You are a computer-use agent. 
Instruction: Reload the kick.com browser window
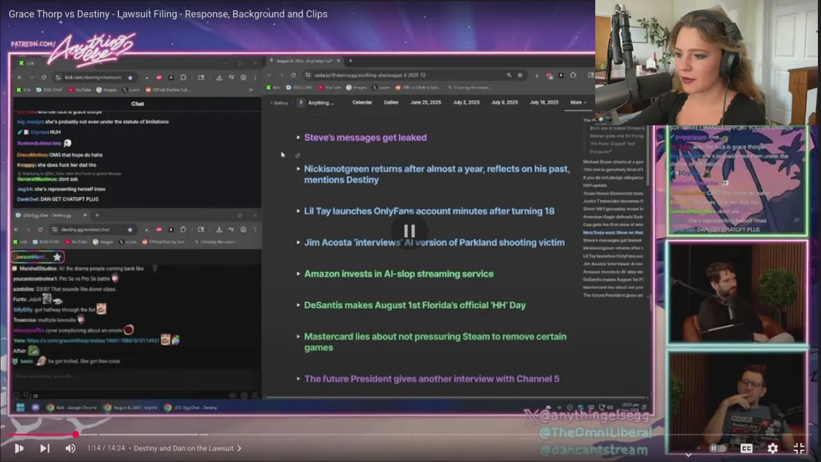44,78
